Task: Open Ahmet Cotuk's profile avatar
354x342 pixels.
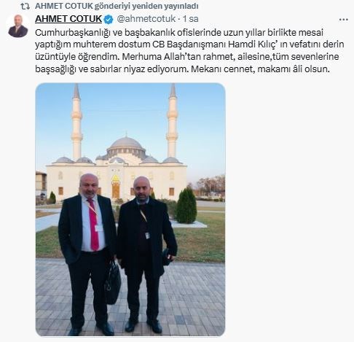Action: 18,26
